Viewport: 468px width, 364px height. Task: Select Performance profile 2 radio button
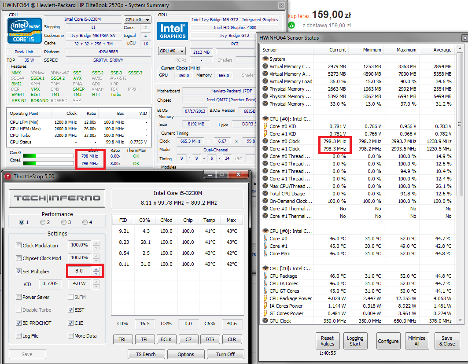pyautogui.click(x=43, y=222)
